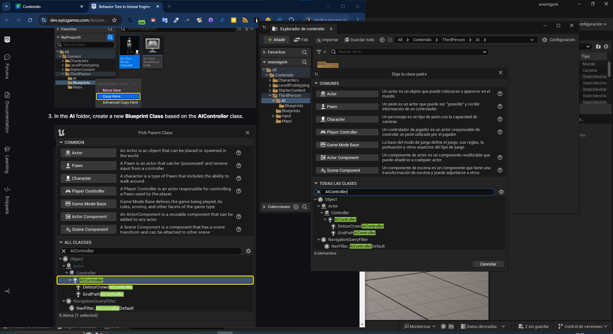
Task: Close the Elige la clase padre dialog
Action: point(501,73)
